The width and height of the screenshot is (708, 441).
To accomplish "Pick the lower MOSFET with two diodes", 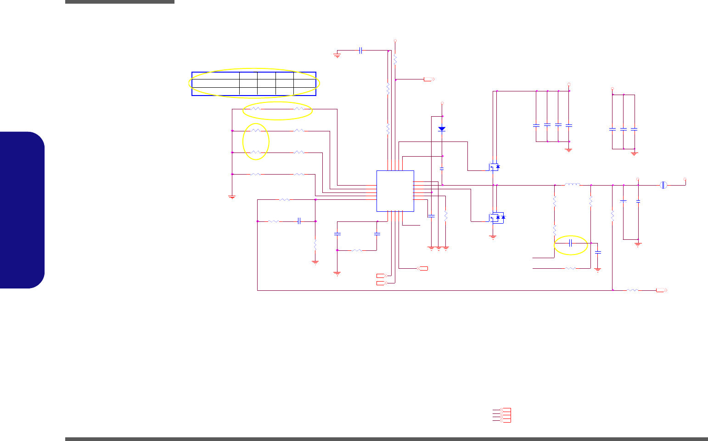I will pyautogui.click(x=497, y=218).
